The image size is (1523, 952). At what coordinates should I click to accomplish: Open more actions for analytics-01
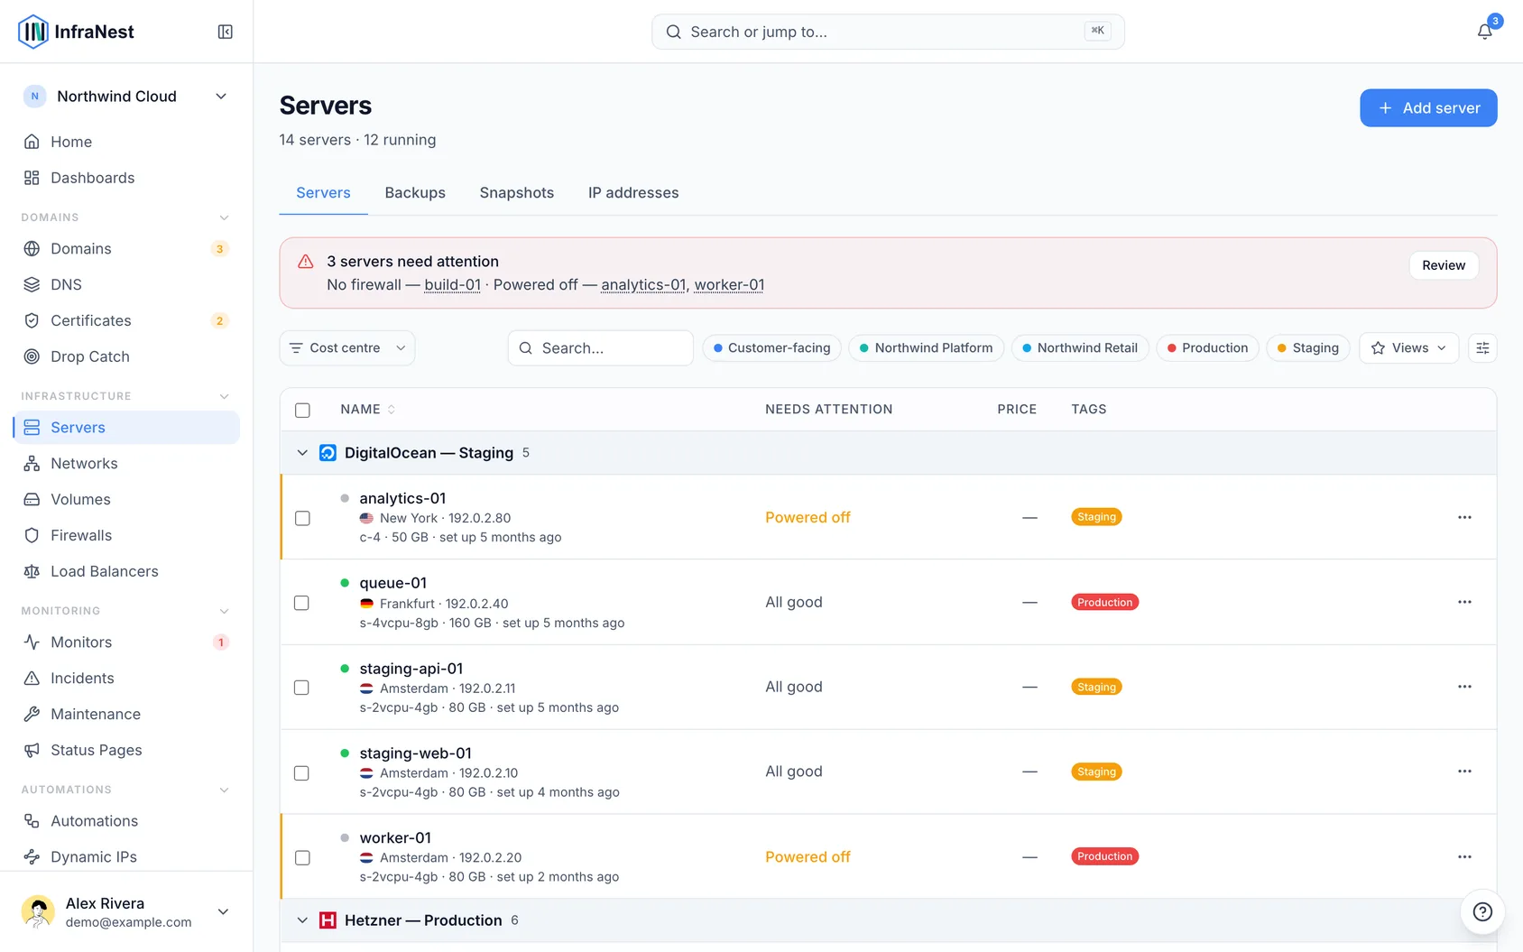click(x=1464, y=517)
